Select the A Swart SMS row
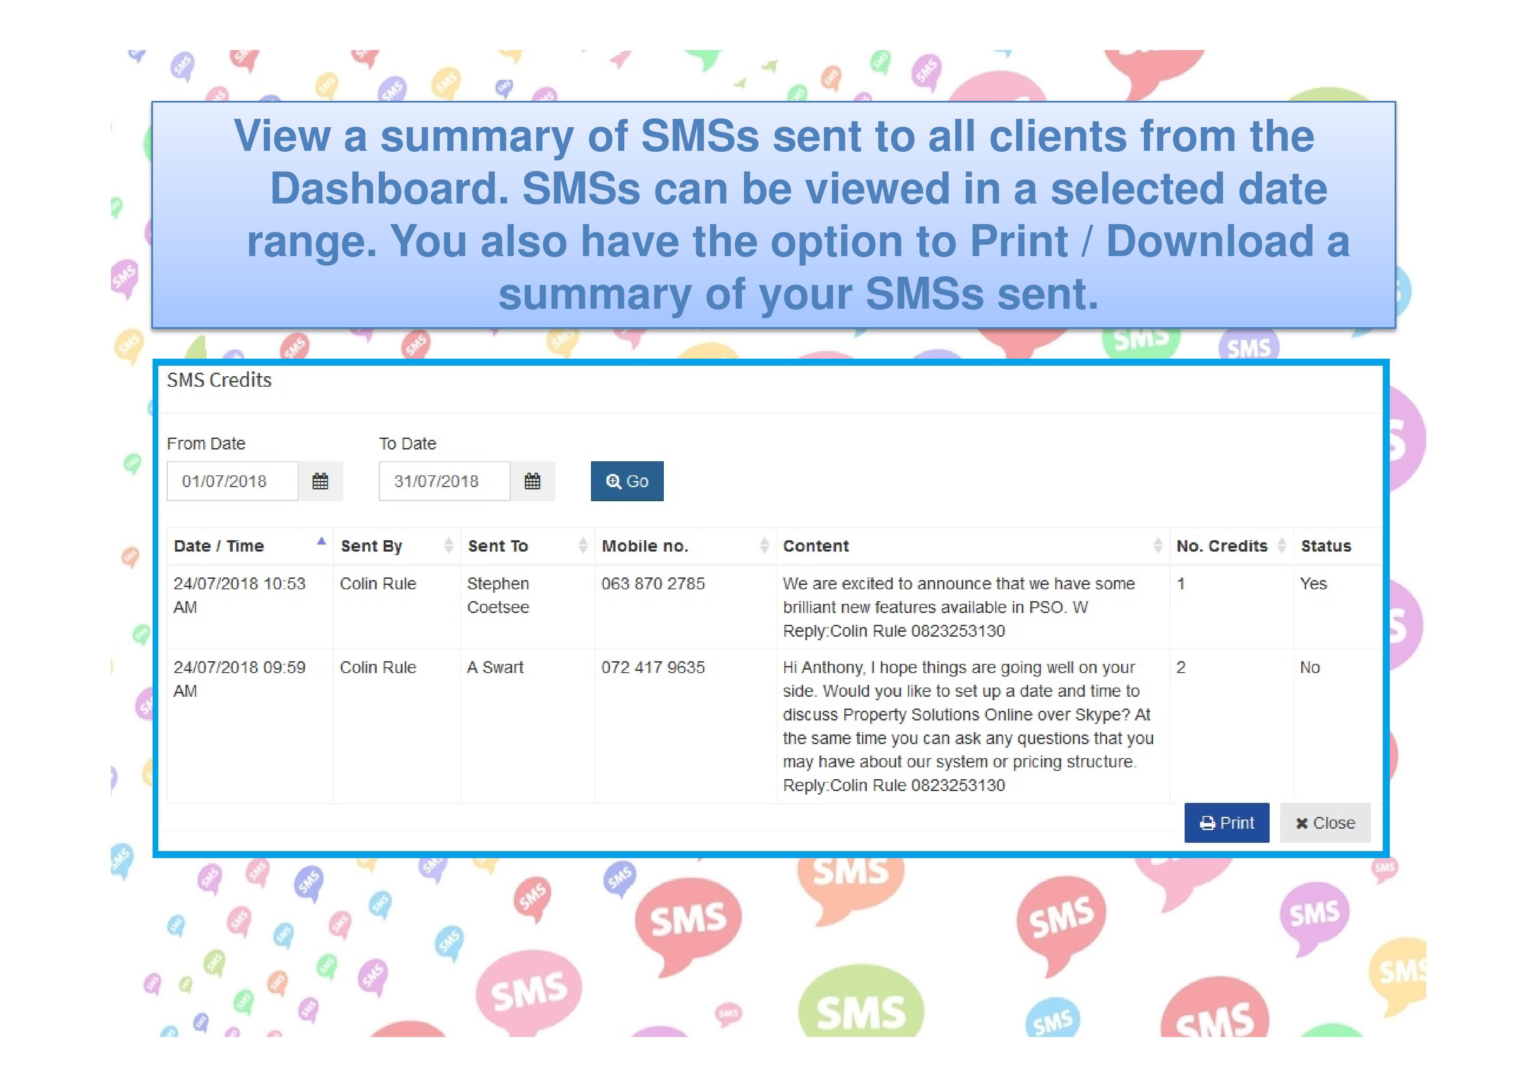 (x=495, y=667)
